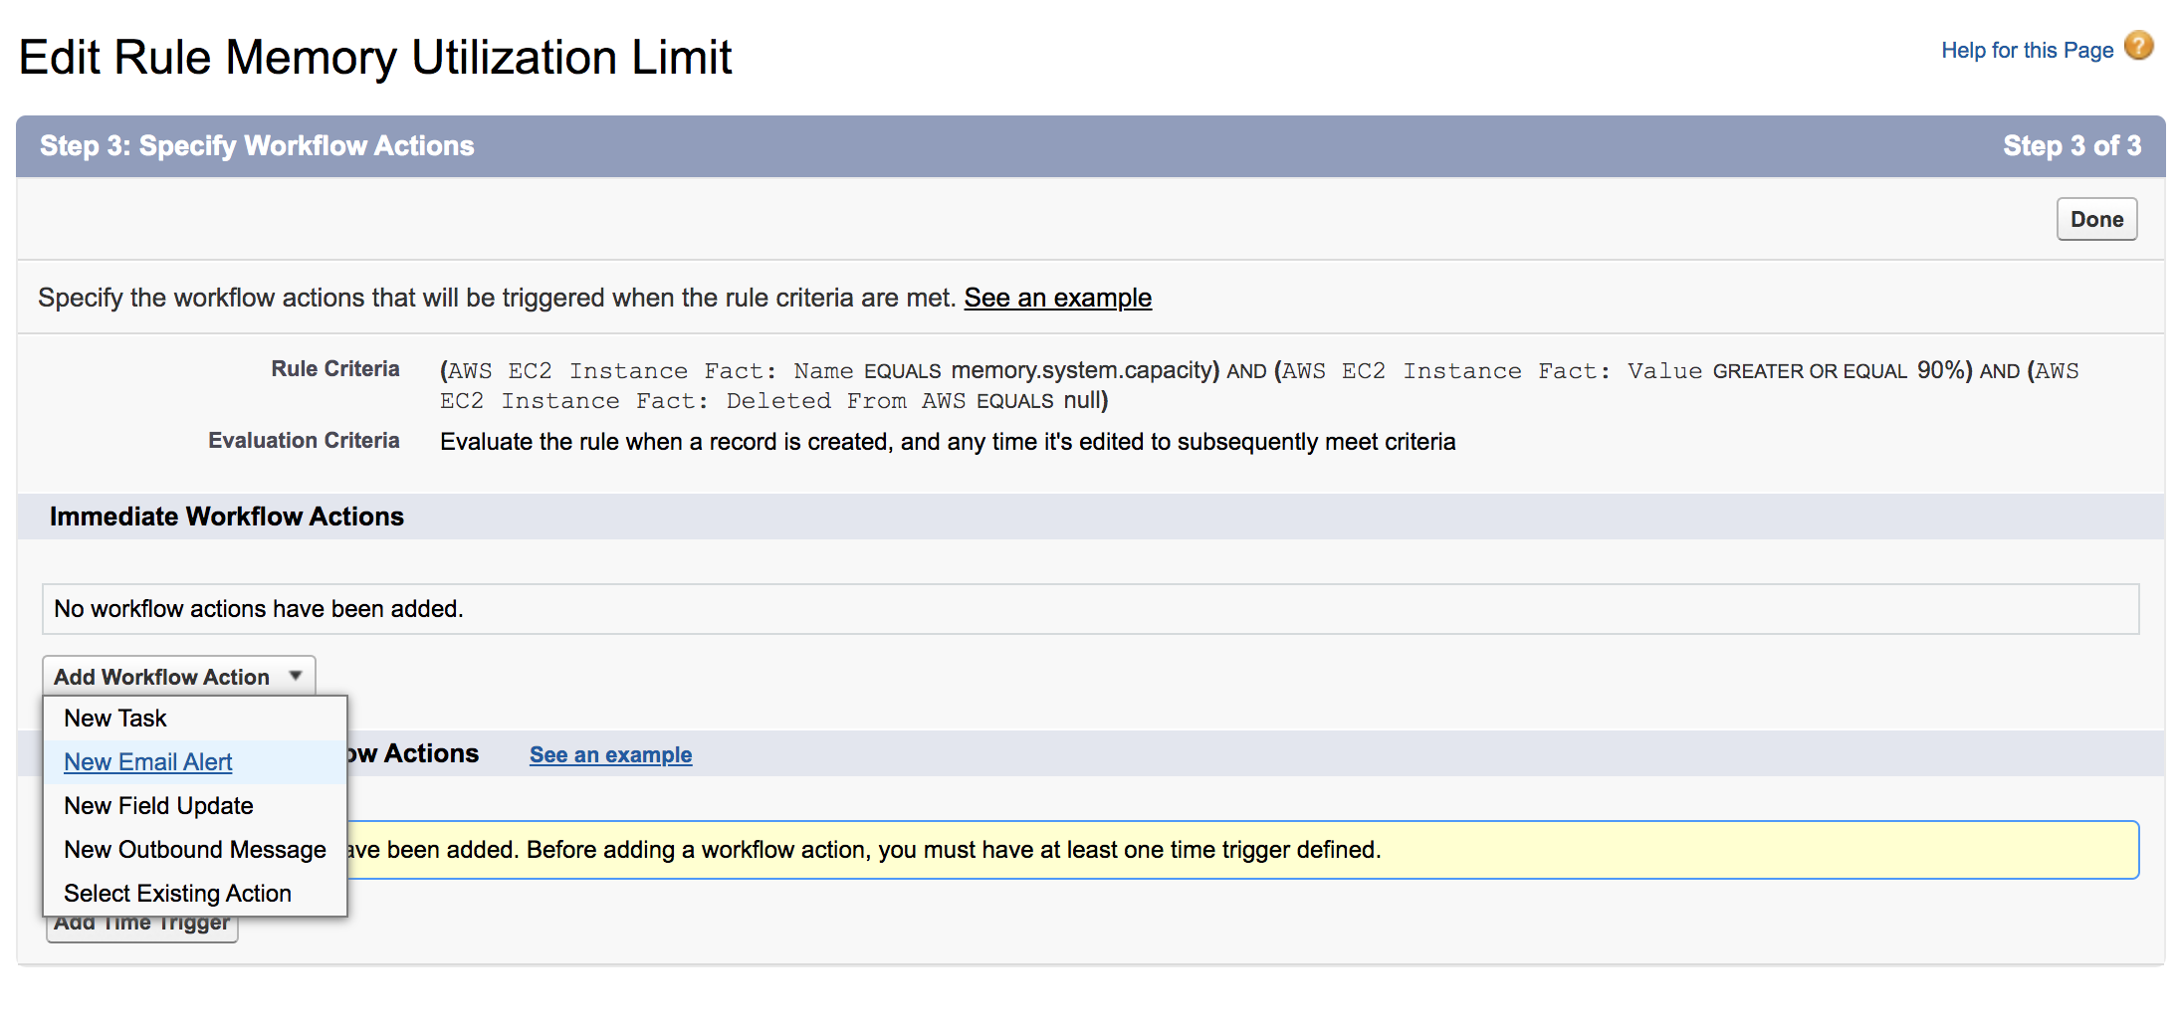This screenshot has width=2180, height=1033.
Task: Choose New Task from the dropdown menu
Action: [x=115, y=719]
